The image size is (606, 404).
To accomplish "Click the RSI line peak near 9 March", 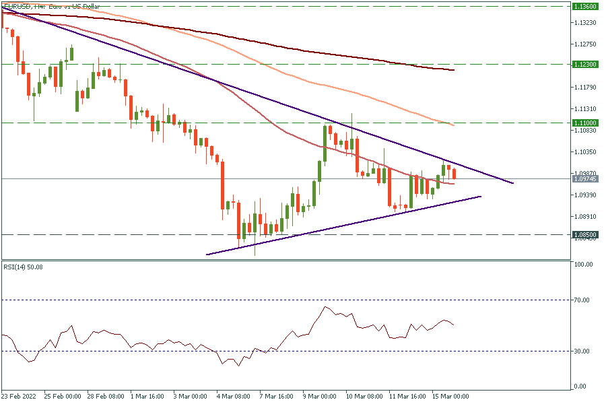I will pyautogui.click(x=325, y=307).
